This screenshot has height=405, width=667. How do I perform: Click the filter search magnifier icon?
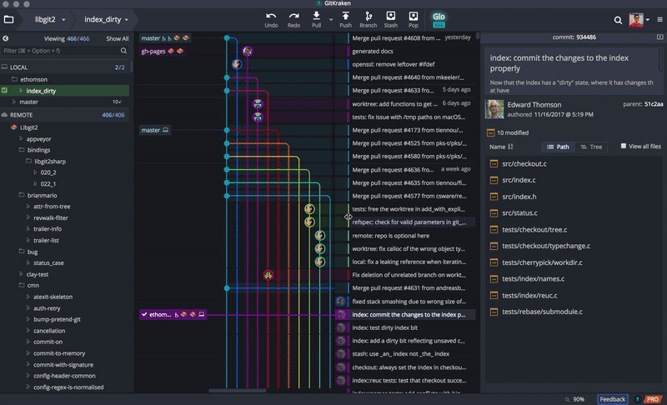click(123, 51)
